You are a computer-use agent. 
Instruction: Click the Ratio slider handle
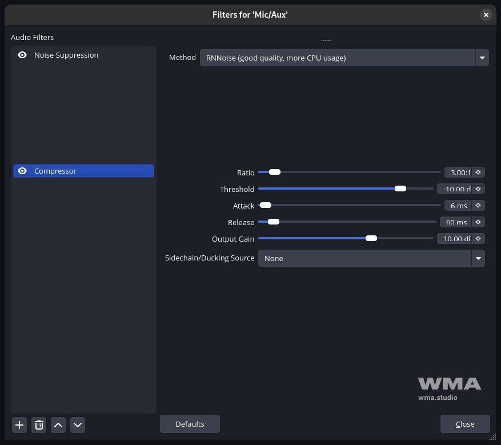pyautogui.click(x=275, y=172)
